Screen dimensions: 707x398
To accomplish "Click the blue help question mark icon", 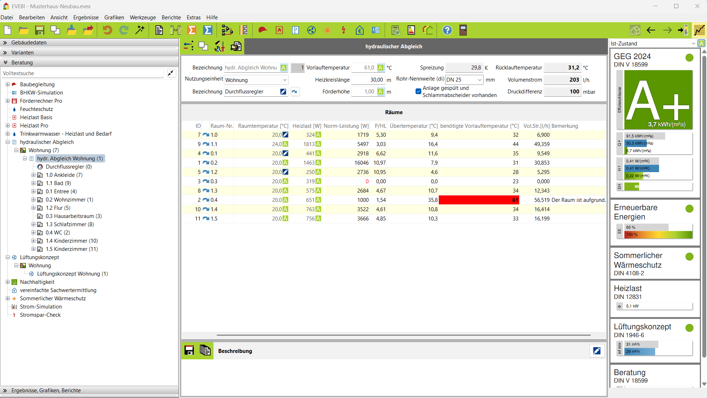I will point(447,30).
